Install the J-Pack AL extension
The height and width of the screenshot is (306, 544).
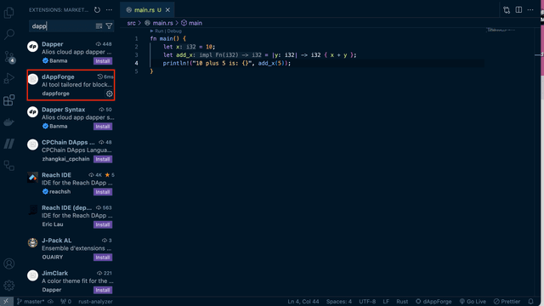[x=103, y=258]
